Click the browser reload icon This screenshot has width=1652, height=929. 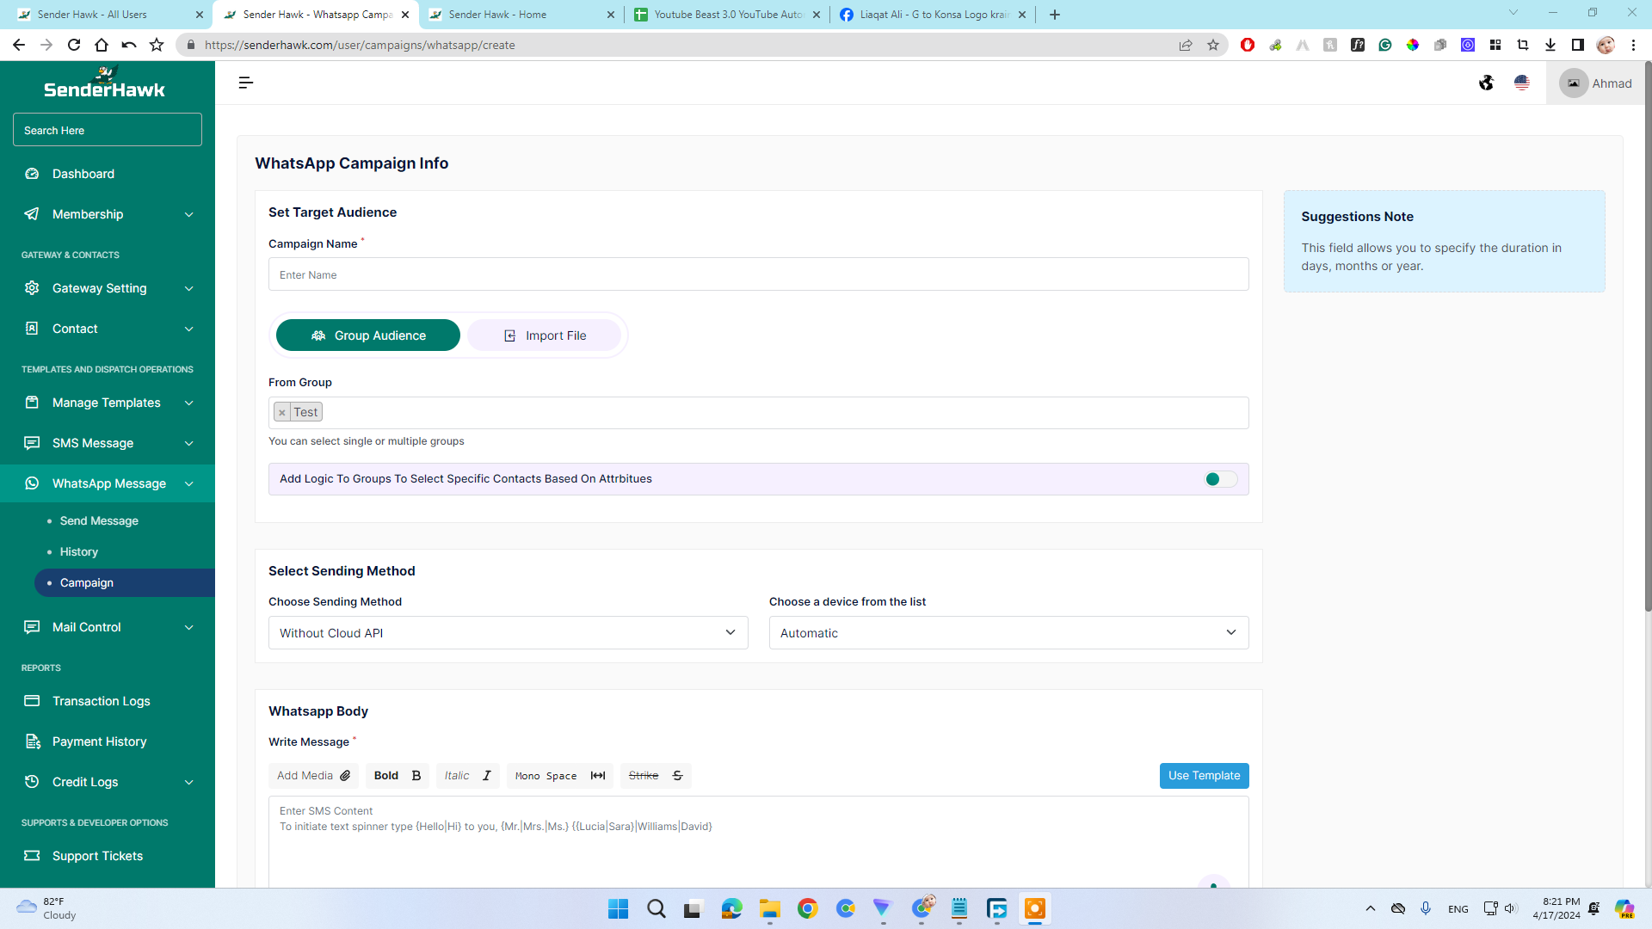74,45
